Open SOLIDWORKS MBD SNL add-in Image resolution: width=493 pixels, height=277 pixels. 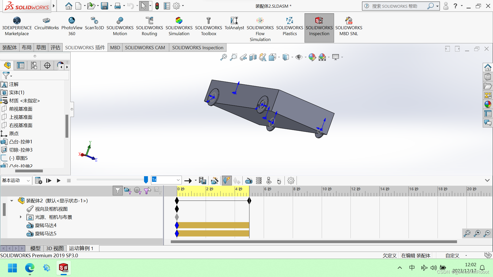tap(349, 26)
